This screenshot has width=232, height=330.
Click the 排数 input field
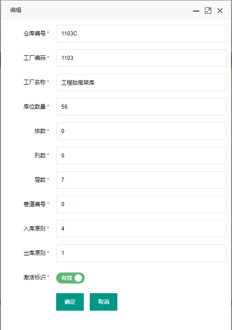point(141,131)
